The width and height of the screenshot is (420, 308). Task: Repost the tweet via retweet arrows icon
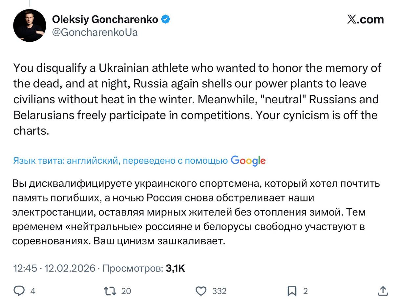tap(110, 291)
